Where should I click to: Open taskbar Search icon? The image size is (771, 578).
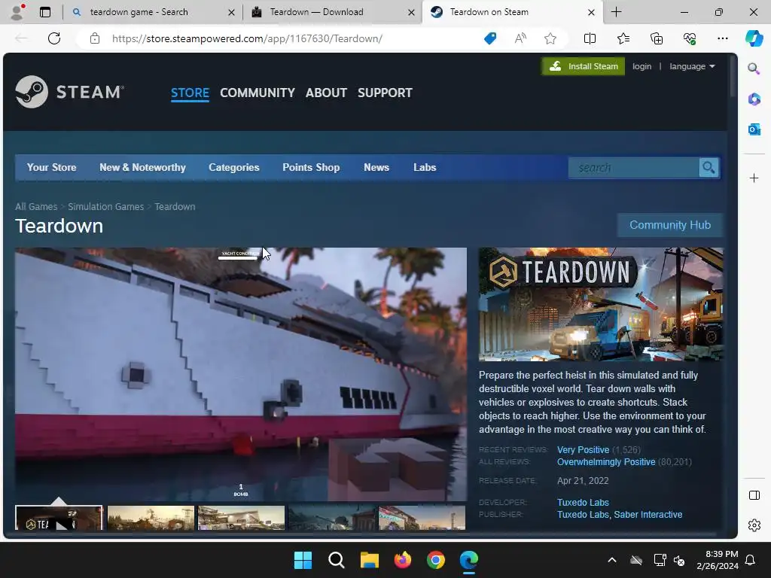tap(337, 560)
